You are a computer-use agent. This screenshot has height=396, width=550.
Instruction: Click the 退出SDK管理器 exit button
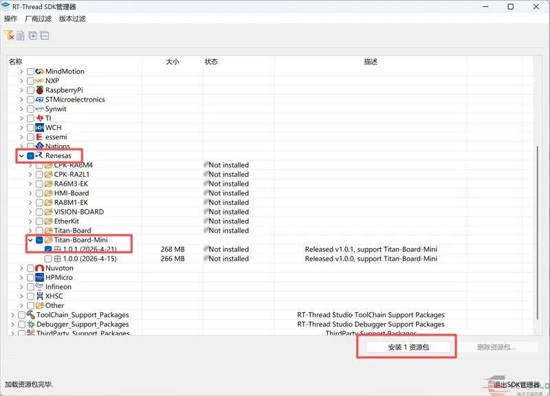[x=516, y=385]
